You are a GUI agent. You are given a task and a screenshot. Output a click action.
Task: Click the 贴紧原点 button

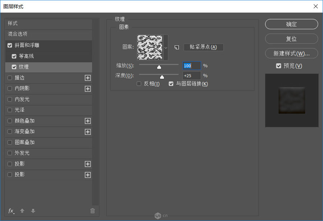click(203, 47)
